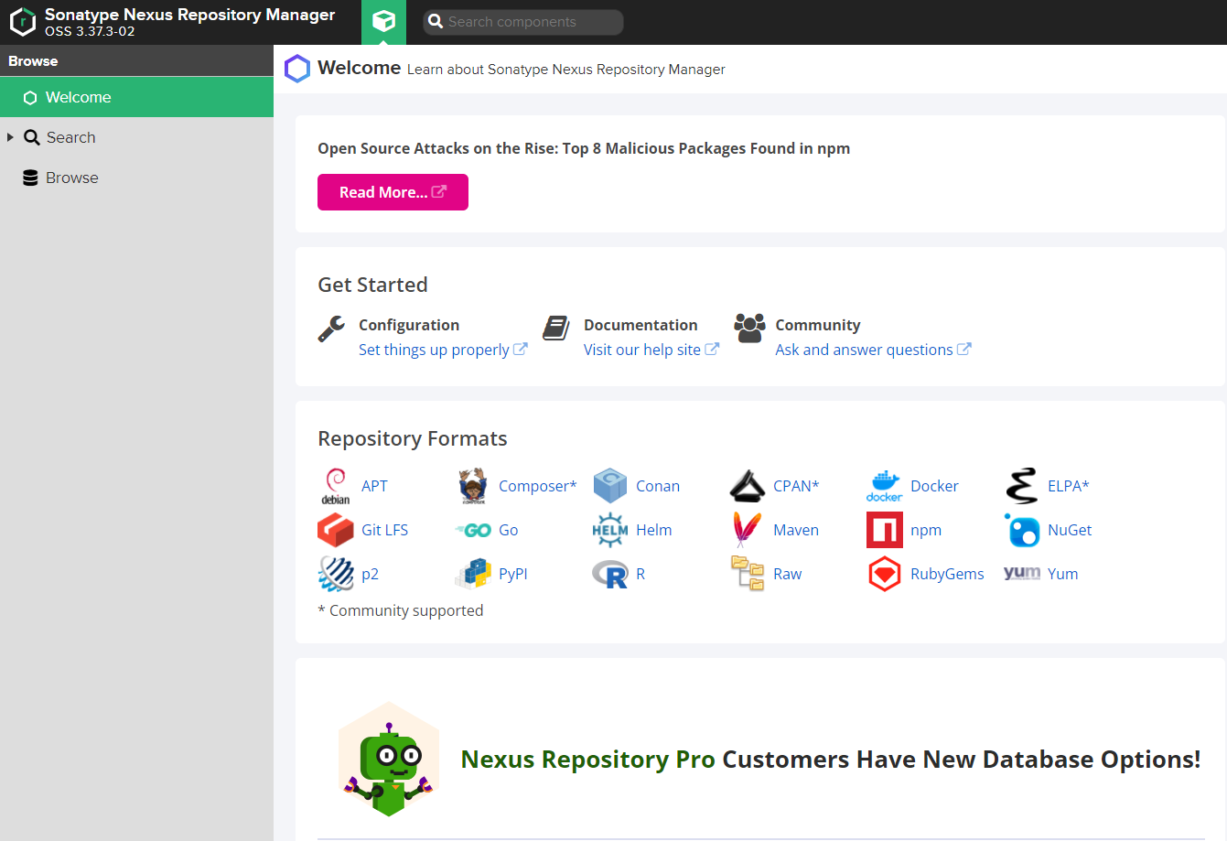
Task: Open the PyPI format via its icon
Action: (472, 574)
